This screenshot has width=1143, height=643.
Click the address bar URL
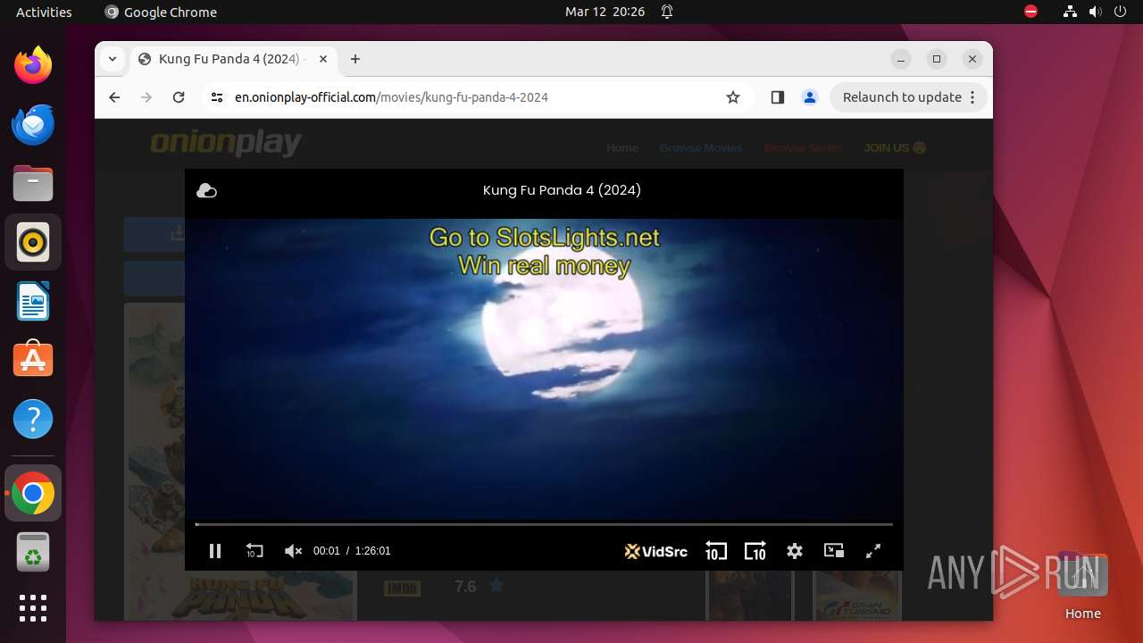coord(391,97)
